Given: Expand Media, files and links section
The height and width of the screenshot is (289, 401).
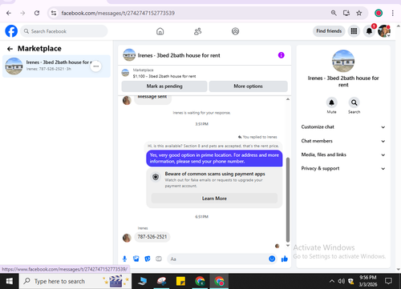Looking at the screenshot, I should click(343, 155).
